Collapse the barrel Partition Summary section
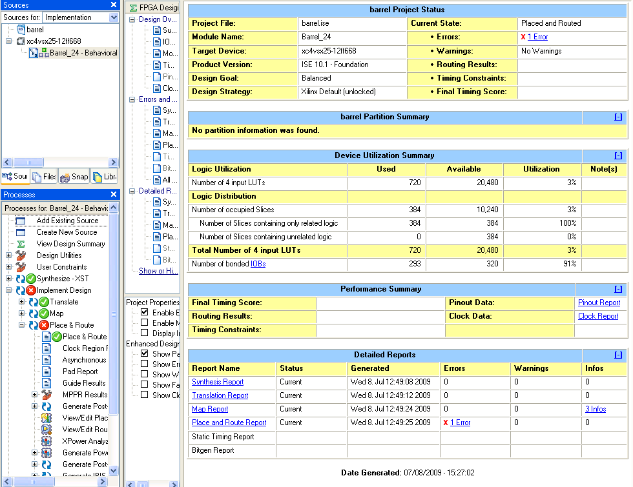 (x=618, y=117)
